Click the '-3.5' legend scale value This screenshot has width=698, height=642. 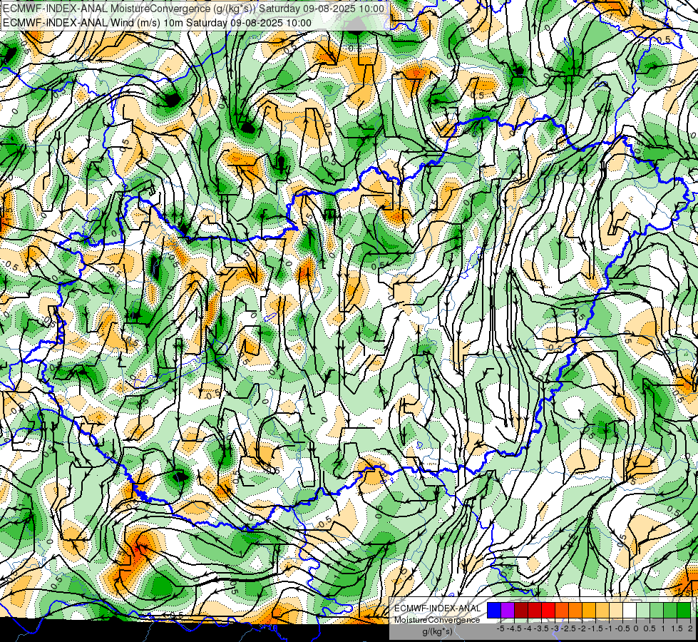(541, 628)
